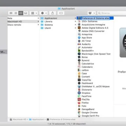Image resolution: width=126 pixels, height=126 pixels.
Task: Click the Edit Tags toolbar button
Action: click(x=61, y=13)
